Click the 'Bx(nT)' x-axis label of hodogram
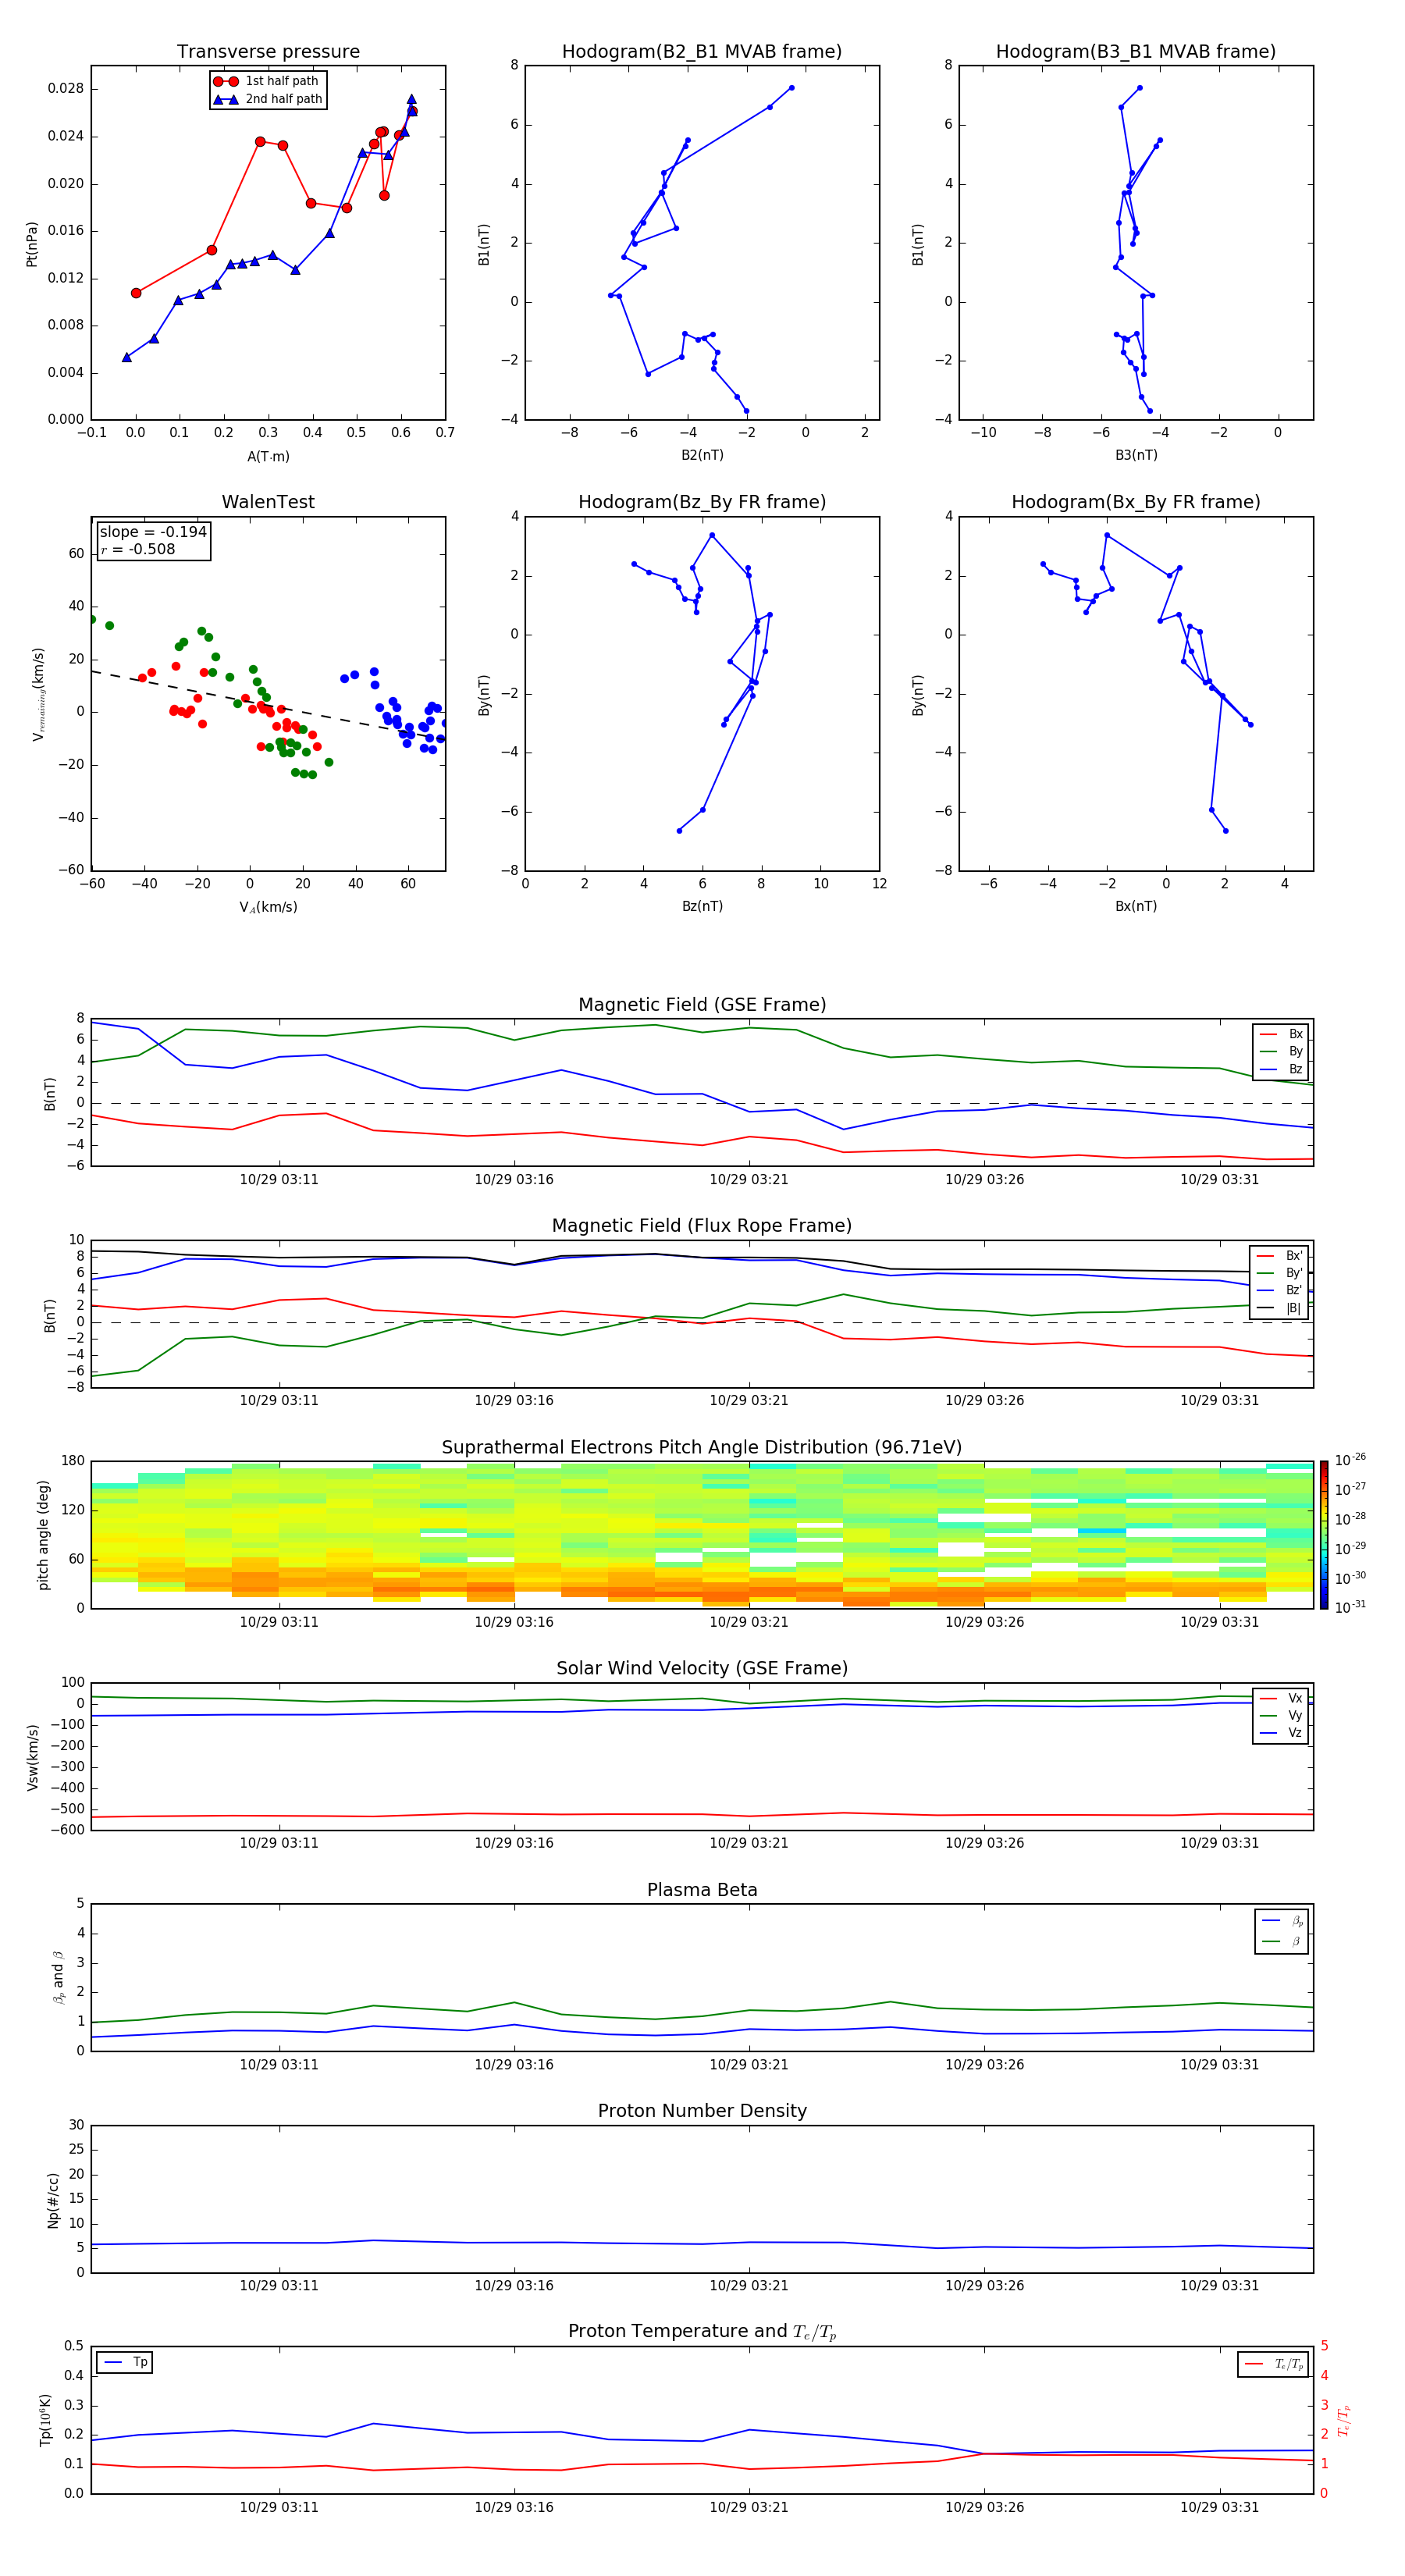Image resolution: width=1405 pixels, height=2576 pixels. pyautogui.click(x=1136, y=906)
